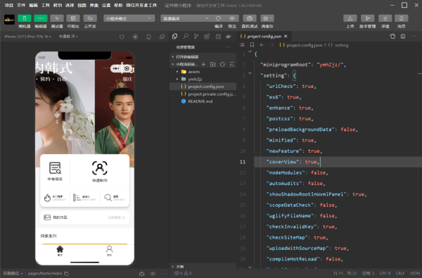
Task: Tap the mini program capsule menu dots
Action: [x=116, y=68]
